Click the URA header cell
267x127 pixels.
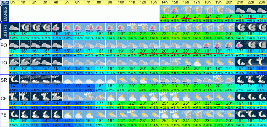[x=4, y=2]
